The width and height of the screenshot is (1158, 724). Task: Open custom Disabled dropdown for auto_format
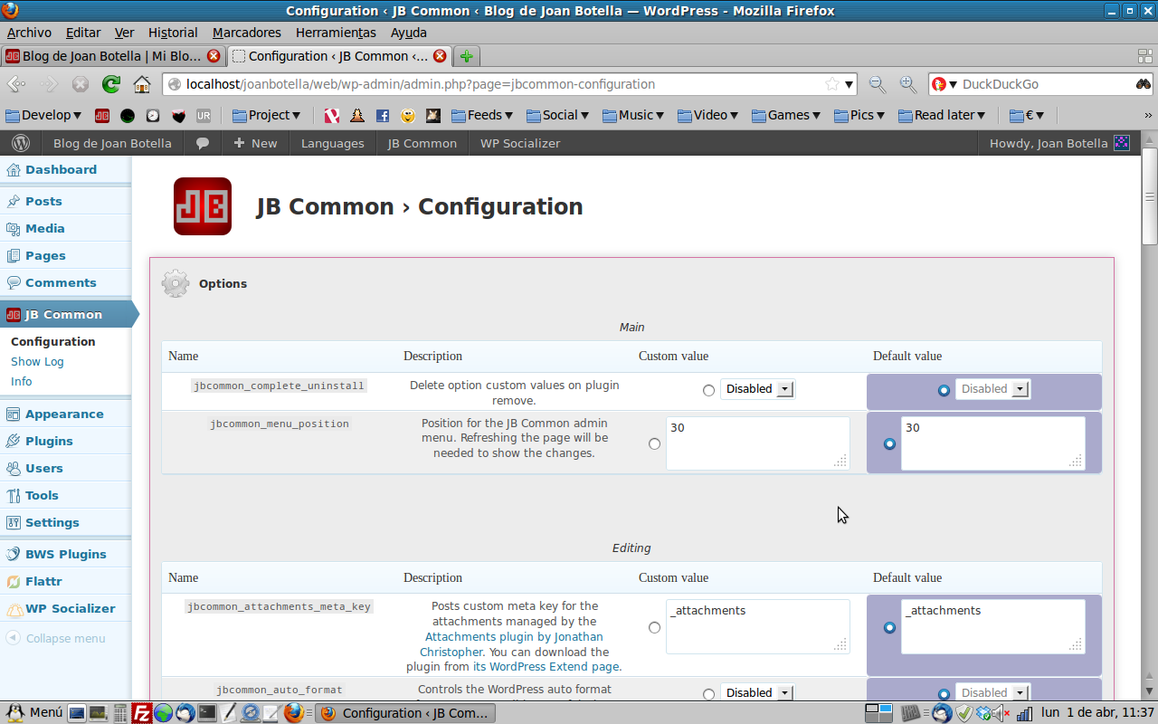point(757,692)
